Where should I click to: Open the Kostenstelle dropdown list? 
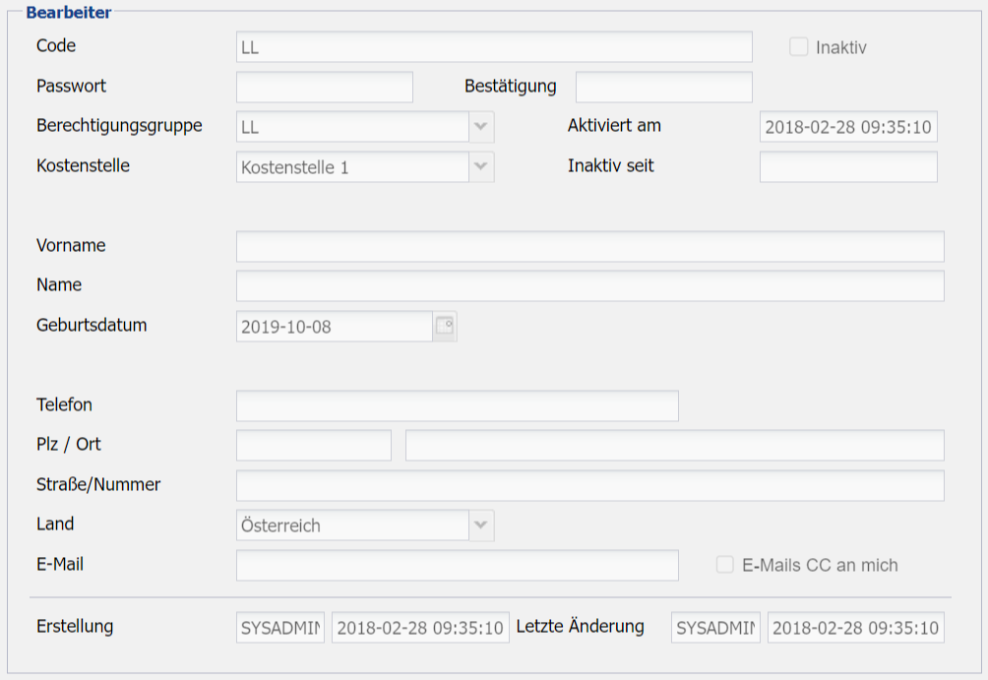coord(480,167)
